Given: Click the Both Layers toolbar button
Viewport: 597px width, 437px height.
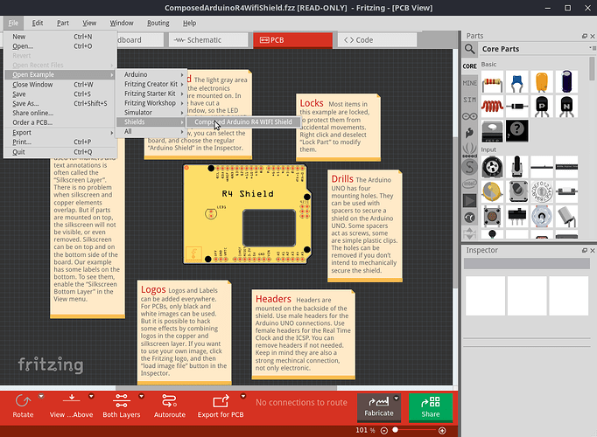Looking at the screenshot, I should click(122, 406).
